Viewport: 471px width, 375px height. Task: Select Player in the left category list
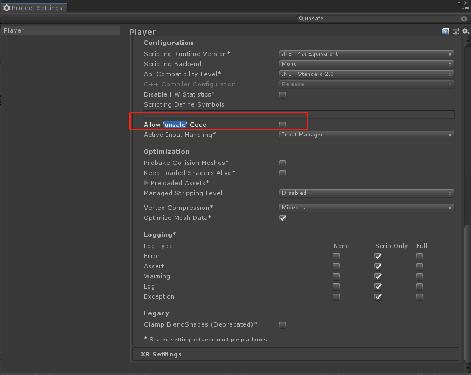60,30
